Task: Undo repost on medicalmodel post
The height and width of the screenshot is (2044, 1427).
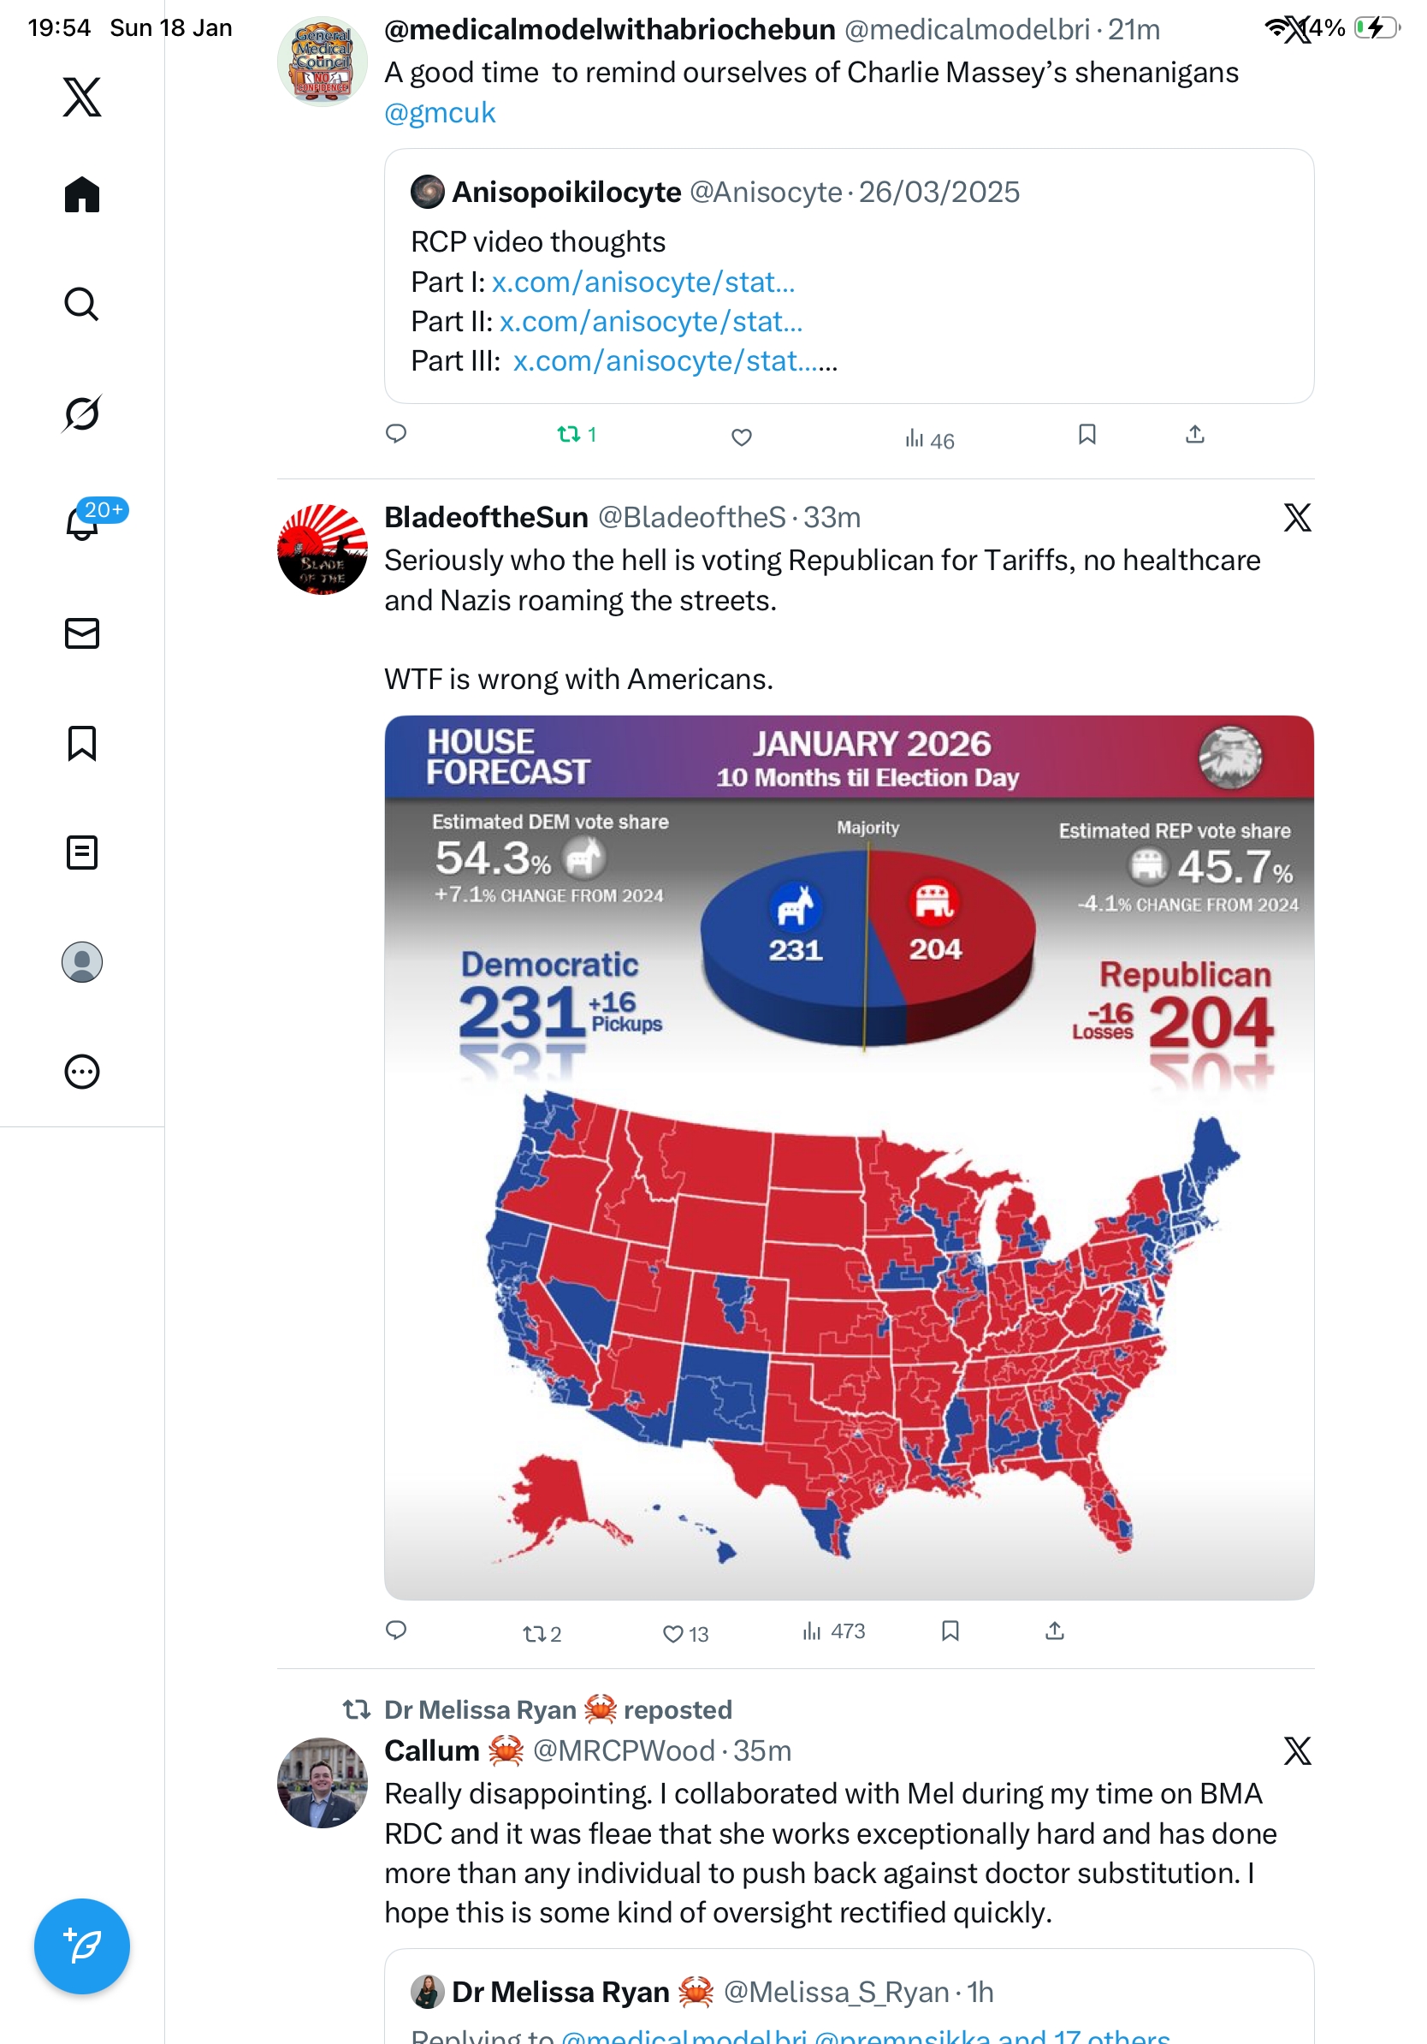Action: pos(568,435)
